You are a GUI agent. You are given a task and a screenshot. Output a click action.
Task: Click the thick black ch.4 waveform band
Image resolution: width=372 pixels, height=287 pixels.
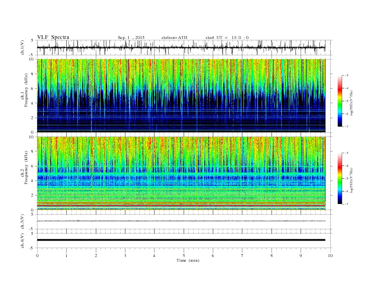coord(181,240)
